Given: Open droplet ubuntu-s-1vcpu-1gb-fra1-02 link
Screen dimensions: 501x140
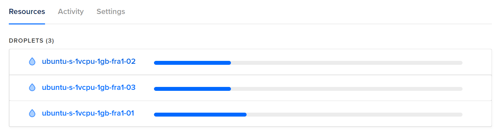Looking at the screenshot, I should [x=89, y=61].
